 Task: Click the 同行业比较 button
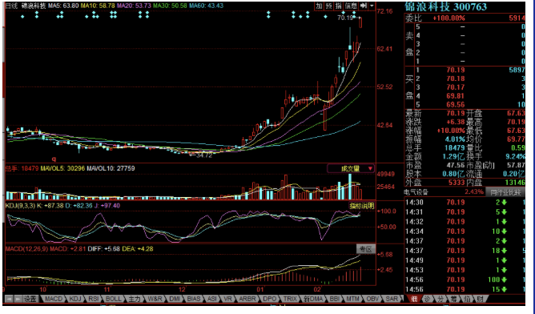[505, 192]
